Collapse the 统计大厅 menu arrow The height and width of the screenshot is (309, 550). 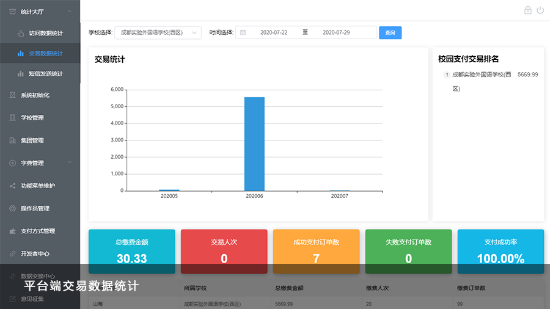pos(70,12)
